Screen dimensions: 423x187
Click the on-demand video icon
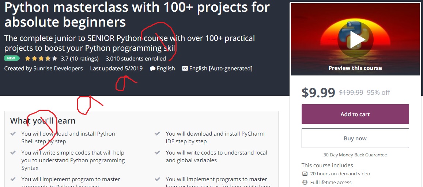(x=305, y=174)
